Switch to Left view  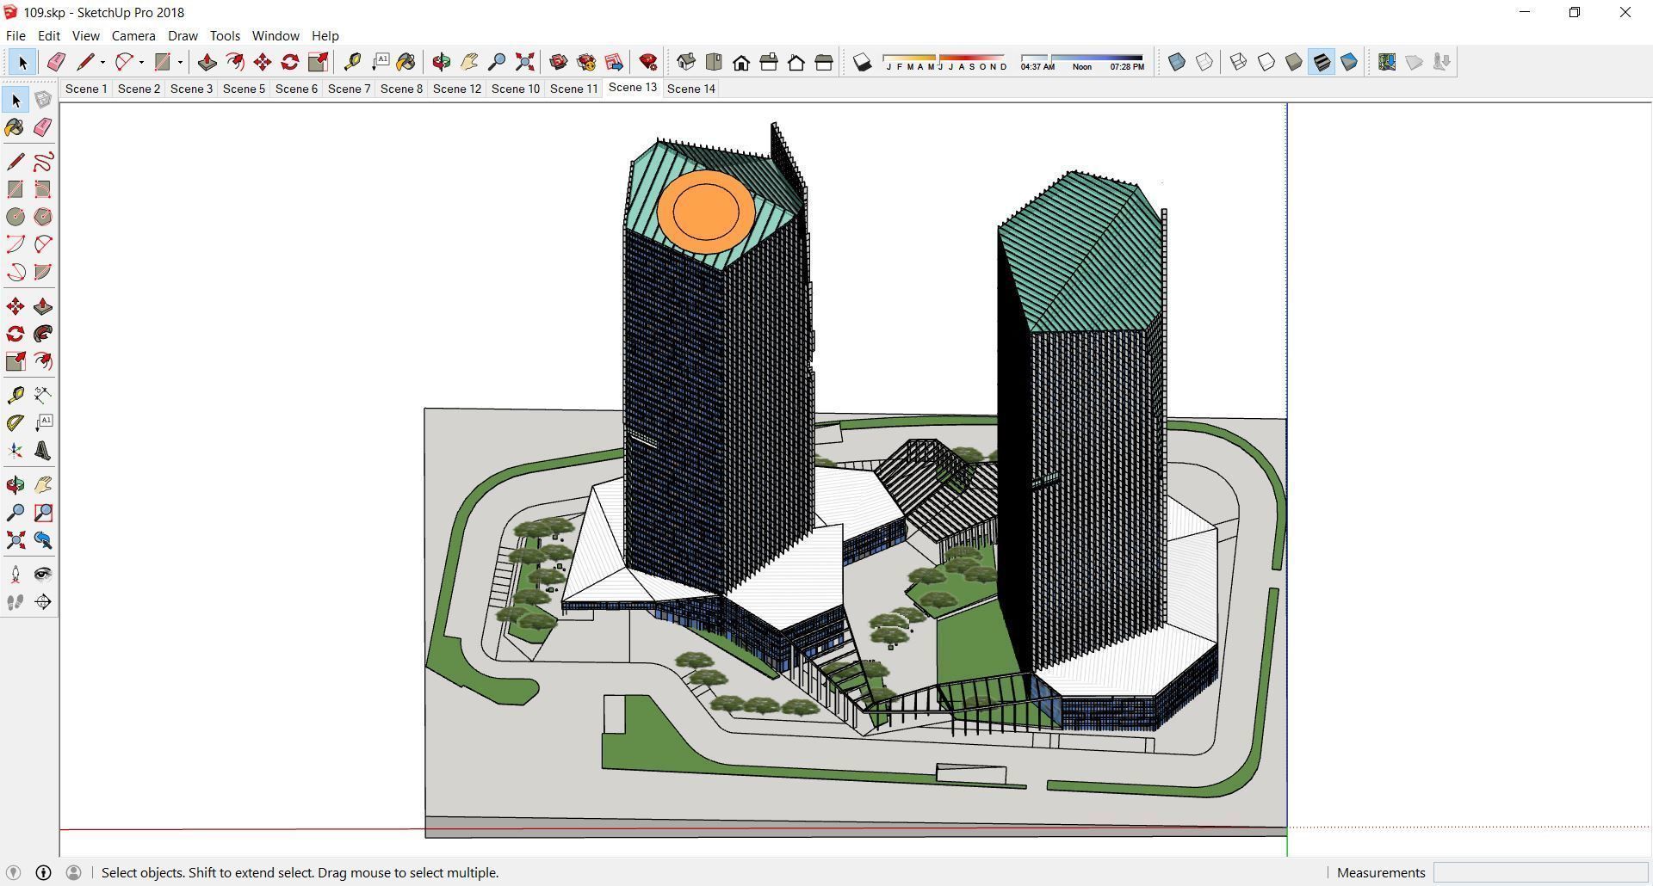point(824,62)
